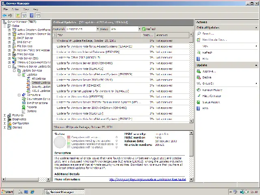The height and width of the screenshot is (195, 260).
Task: Select Windows XP Update Package, October 25, 2001 row
Action: [x=121, y=41]
